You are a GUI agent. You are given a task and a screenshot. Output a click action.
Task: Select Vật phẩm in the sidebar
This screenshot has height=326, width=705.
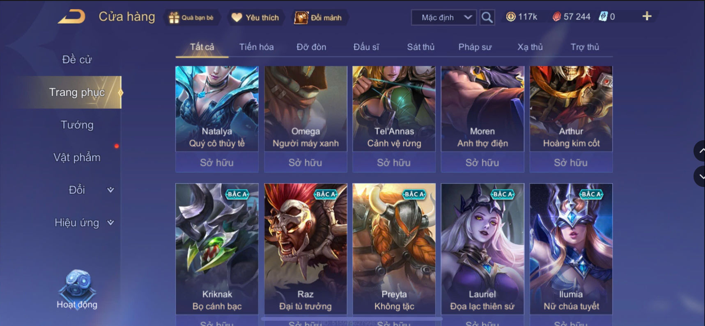(77, 157)
